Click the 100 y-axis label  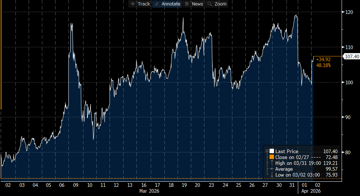349,82
